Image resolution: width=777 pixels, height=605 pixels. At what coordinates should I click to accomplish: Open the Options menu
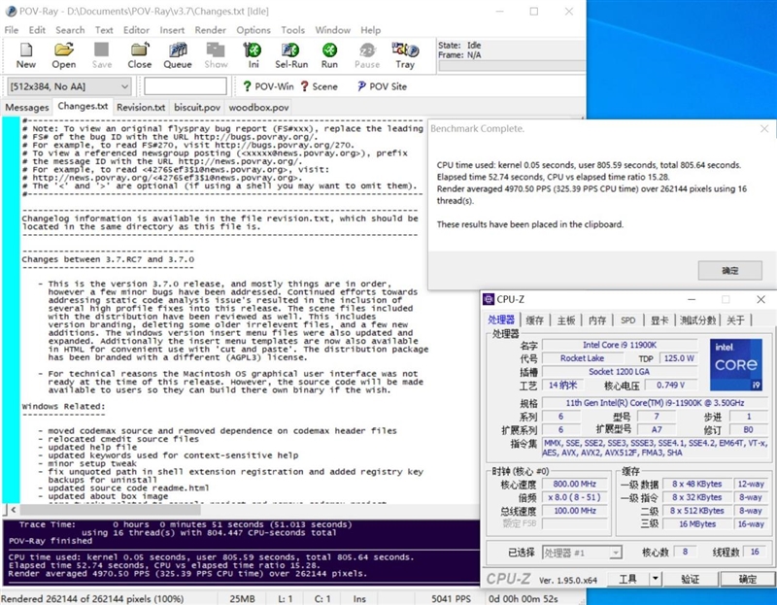tap(253, 30)
